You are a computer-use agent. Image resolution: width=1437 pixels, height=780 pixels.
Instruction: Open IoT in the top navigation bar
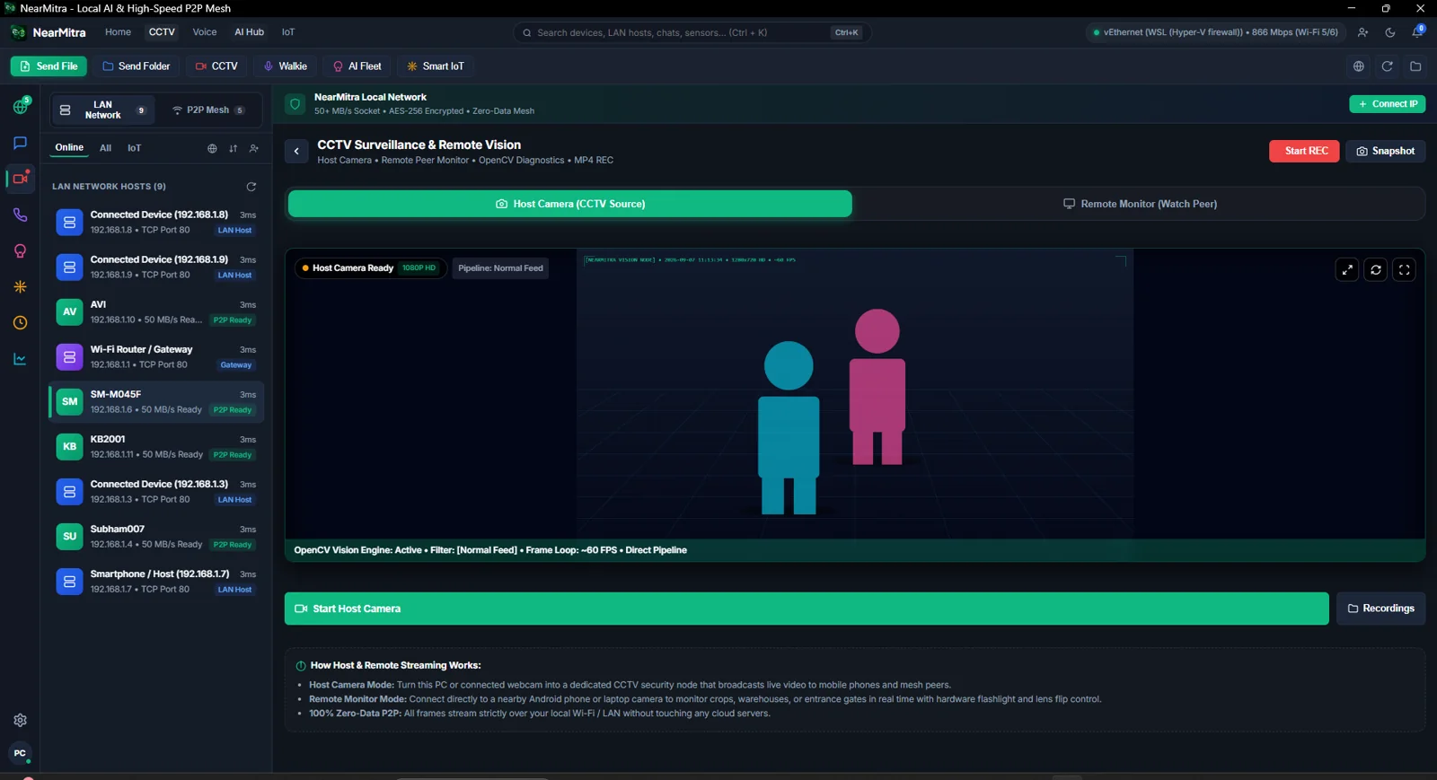(288, 32)
